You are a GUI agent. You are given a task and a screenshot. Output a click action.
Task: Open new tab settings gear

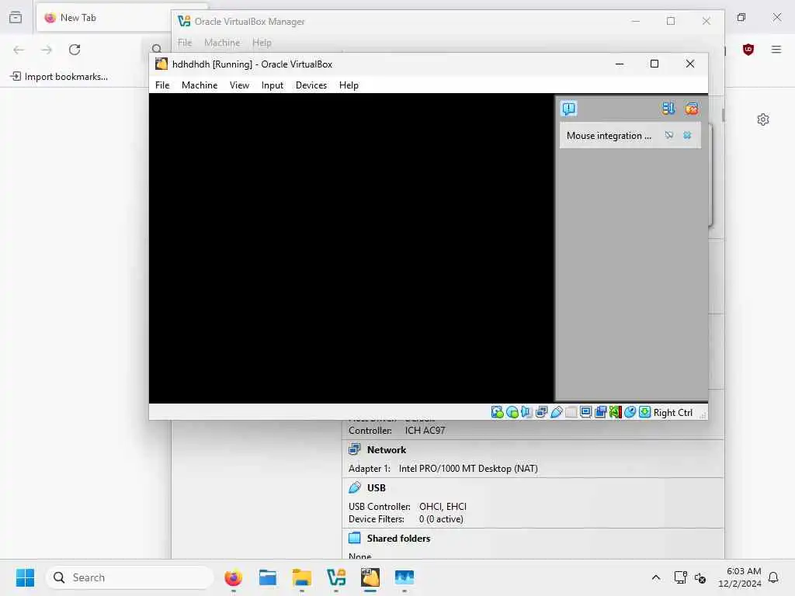point(763,120)
